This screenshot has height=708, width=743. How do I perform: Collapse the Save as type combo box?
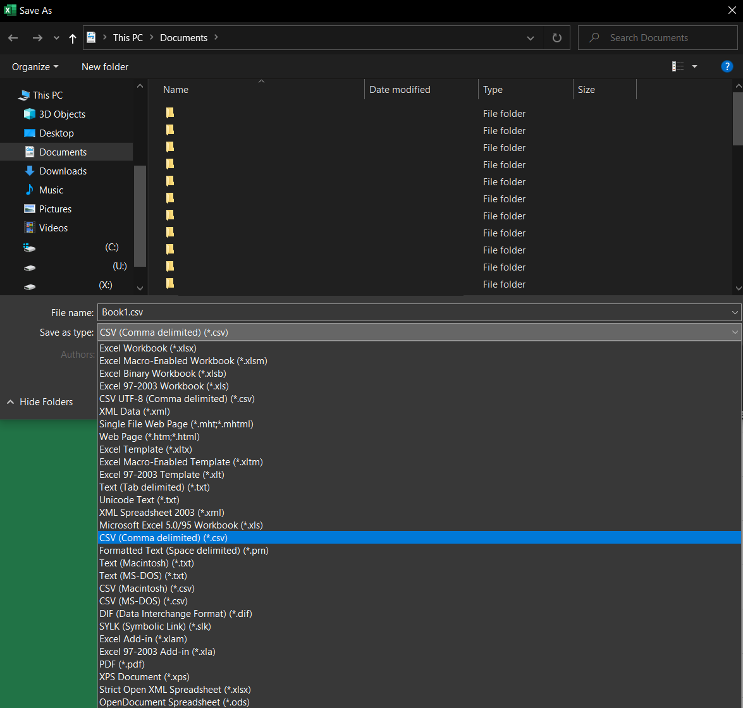(735, 332)
